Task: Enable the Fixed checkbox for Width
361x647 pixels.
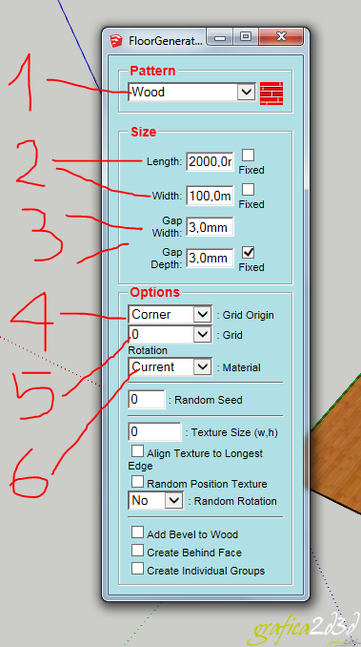Action: pyautogui.click(x=248, y=189)
